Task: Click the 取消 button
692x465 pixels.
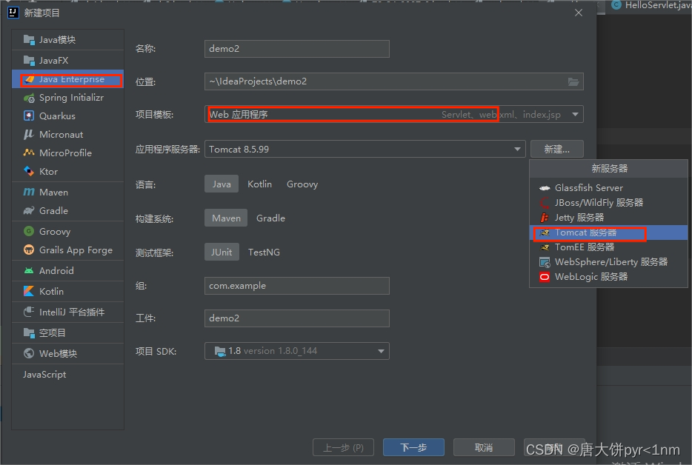Action: [x=484, y=447]
